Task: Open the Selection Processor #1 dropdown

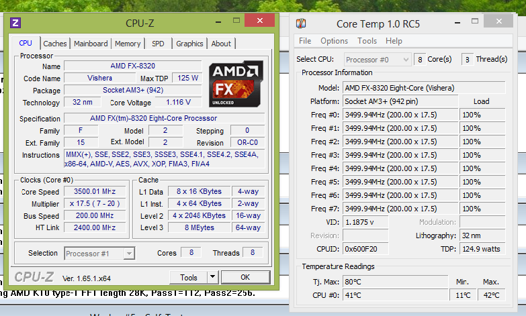Action: [99, 254]
